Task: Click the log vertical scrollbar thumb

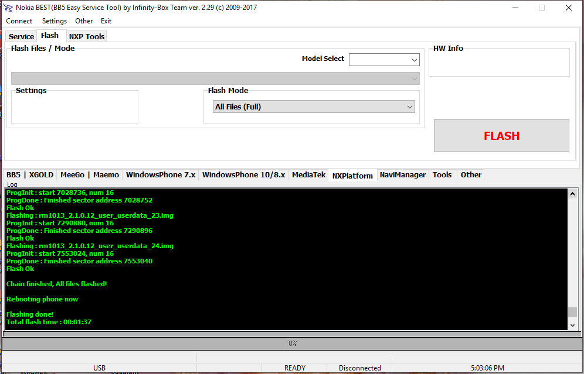Action: pos(572,312)
